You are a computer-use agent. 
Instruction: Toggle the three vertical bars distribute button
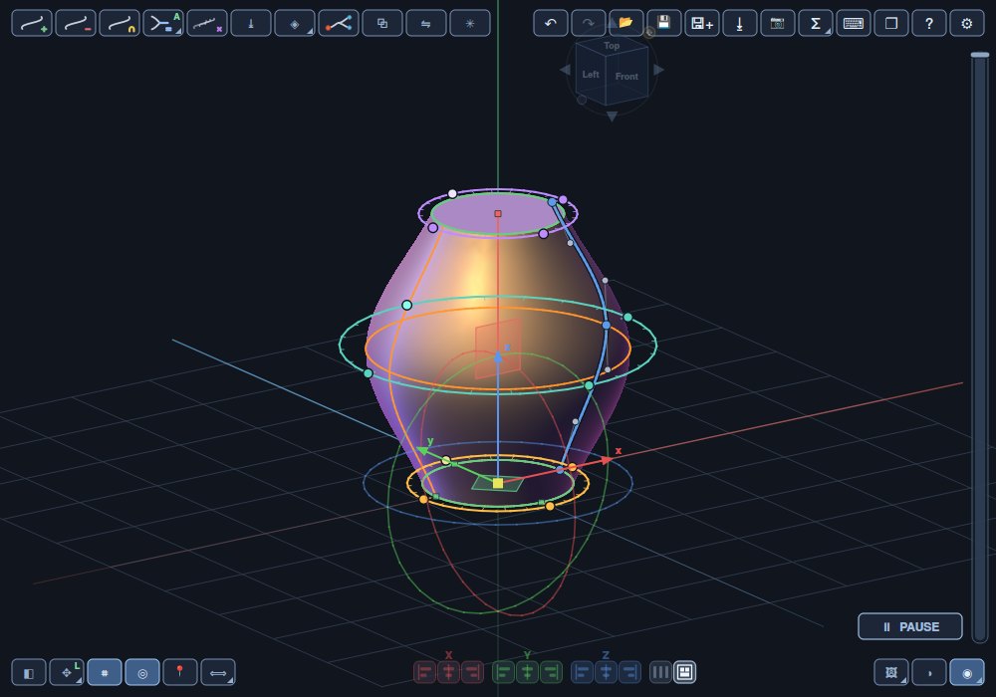pos(660,672)
